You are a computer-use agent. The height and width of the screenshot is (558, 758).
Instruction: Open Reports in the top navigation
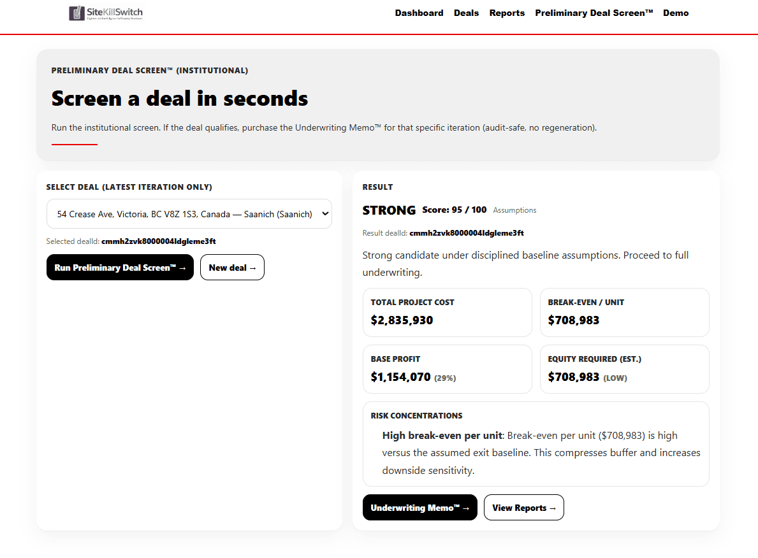click(507, 13)
